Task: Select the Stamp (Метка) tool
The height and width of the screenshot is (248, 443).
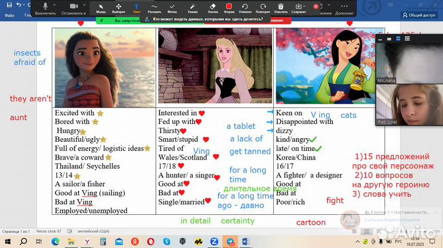Action: pyautogui.click(x=173, y=8)
